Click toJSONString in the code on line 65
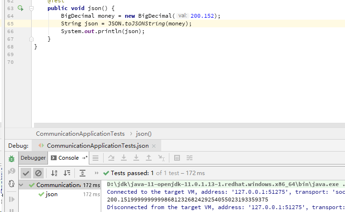This screenshot has width=345, height=212. click(145, 24)
